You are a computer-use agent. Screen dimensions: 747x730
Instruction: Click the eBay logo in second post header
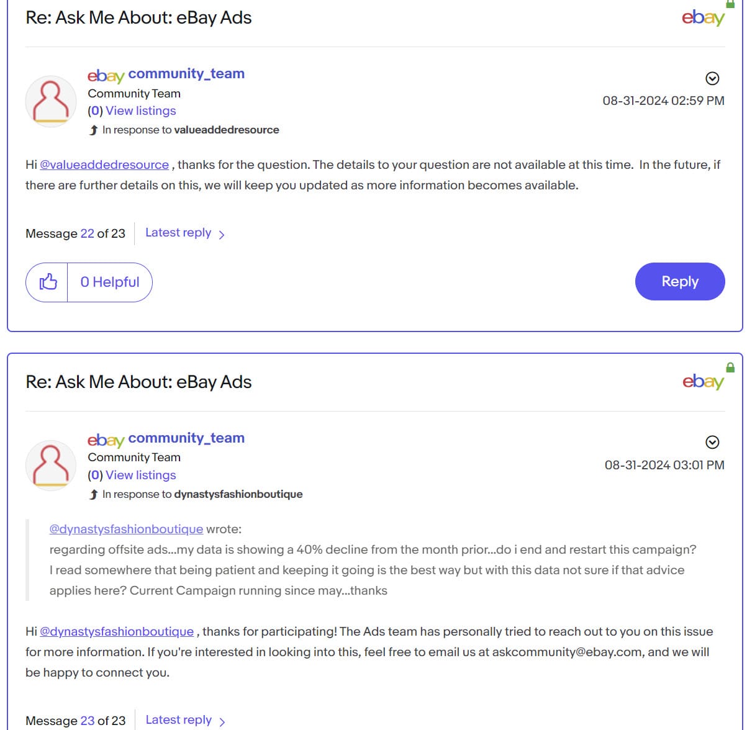point(703,381)
